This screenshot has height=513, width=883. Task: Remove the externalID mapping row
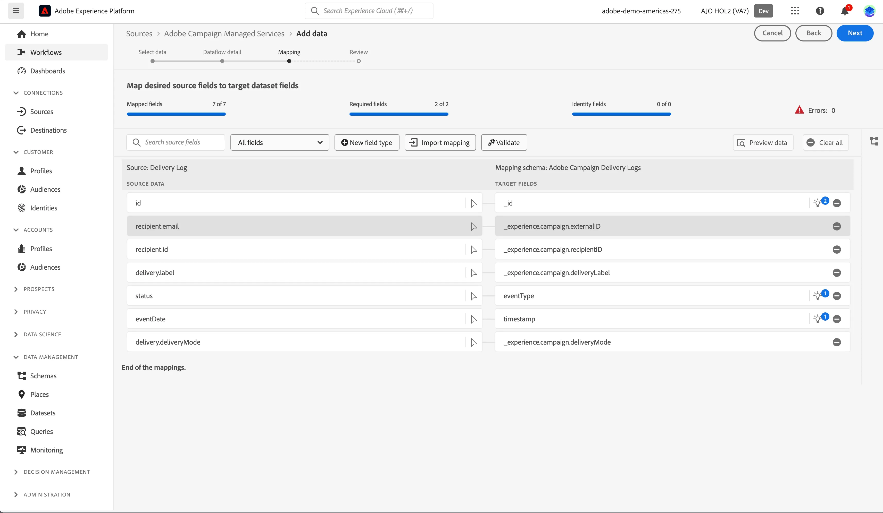(x=837, y=226)
